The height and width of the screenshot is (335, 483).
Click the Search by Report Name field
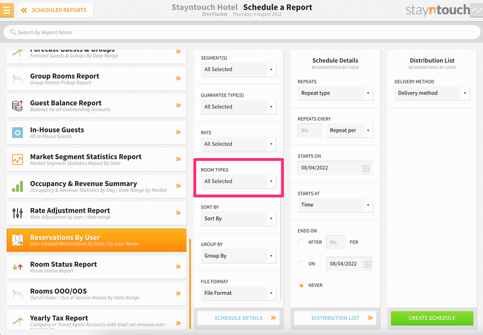click(242, 32)
